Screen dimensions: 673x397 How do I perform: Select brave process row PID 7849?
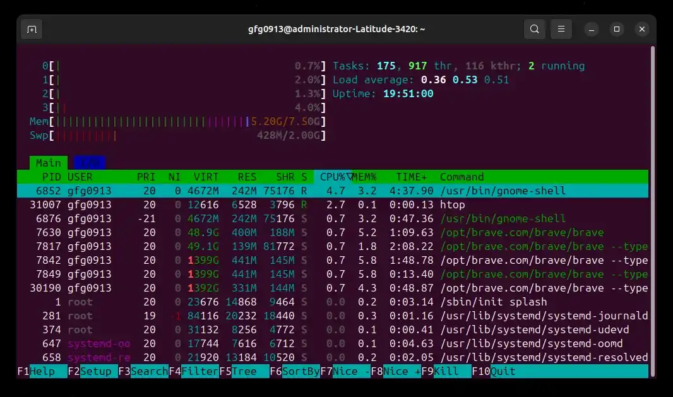point(333,275)
